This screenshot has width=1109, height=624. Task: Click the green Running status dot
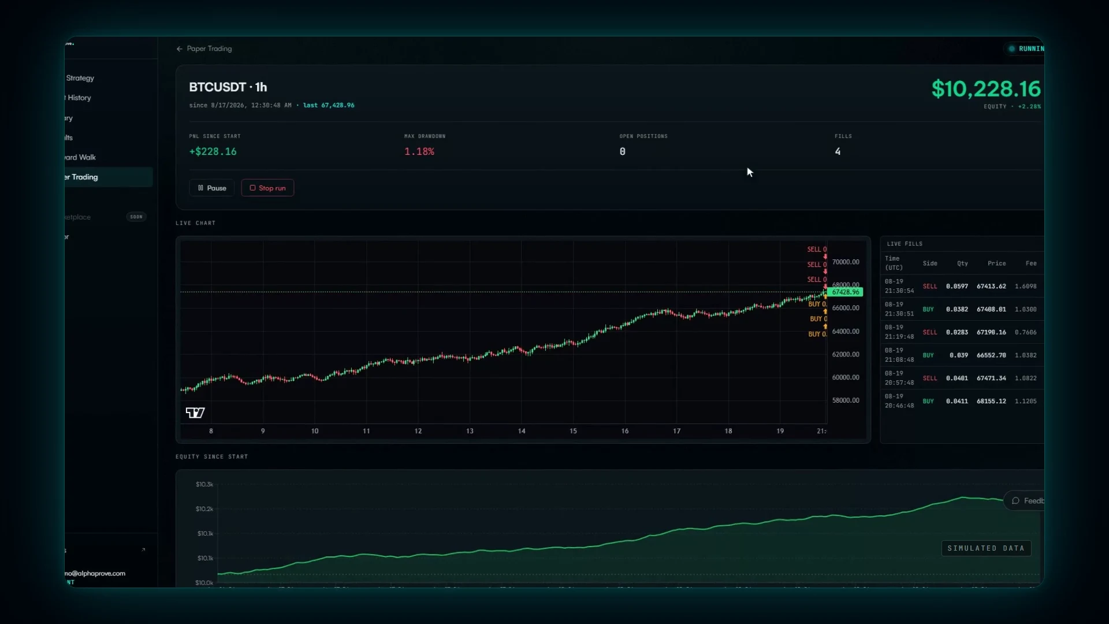[x=1011, y=49]
